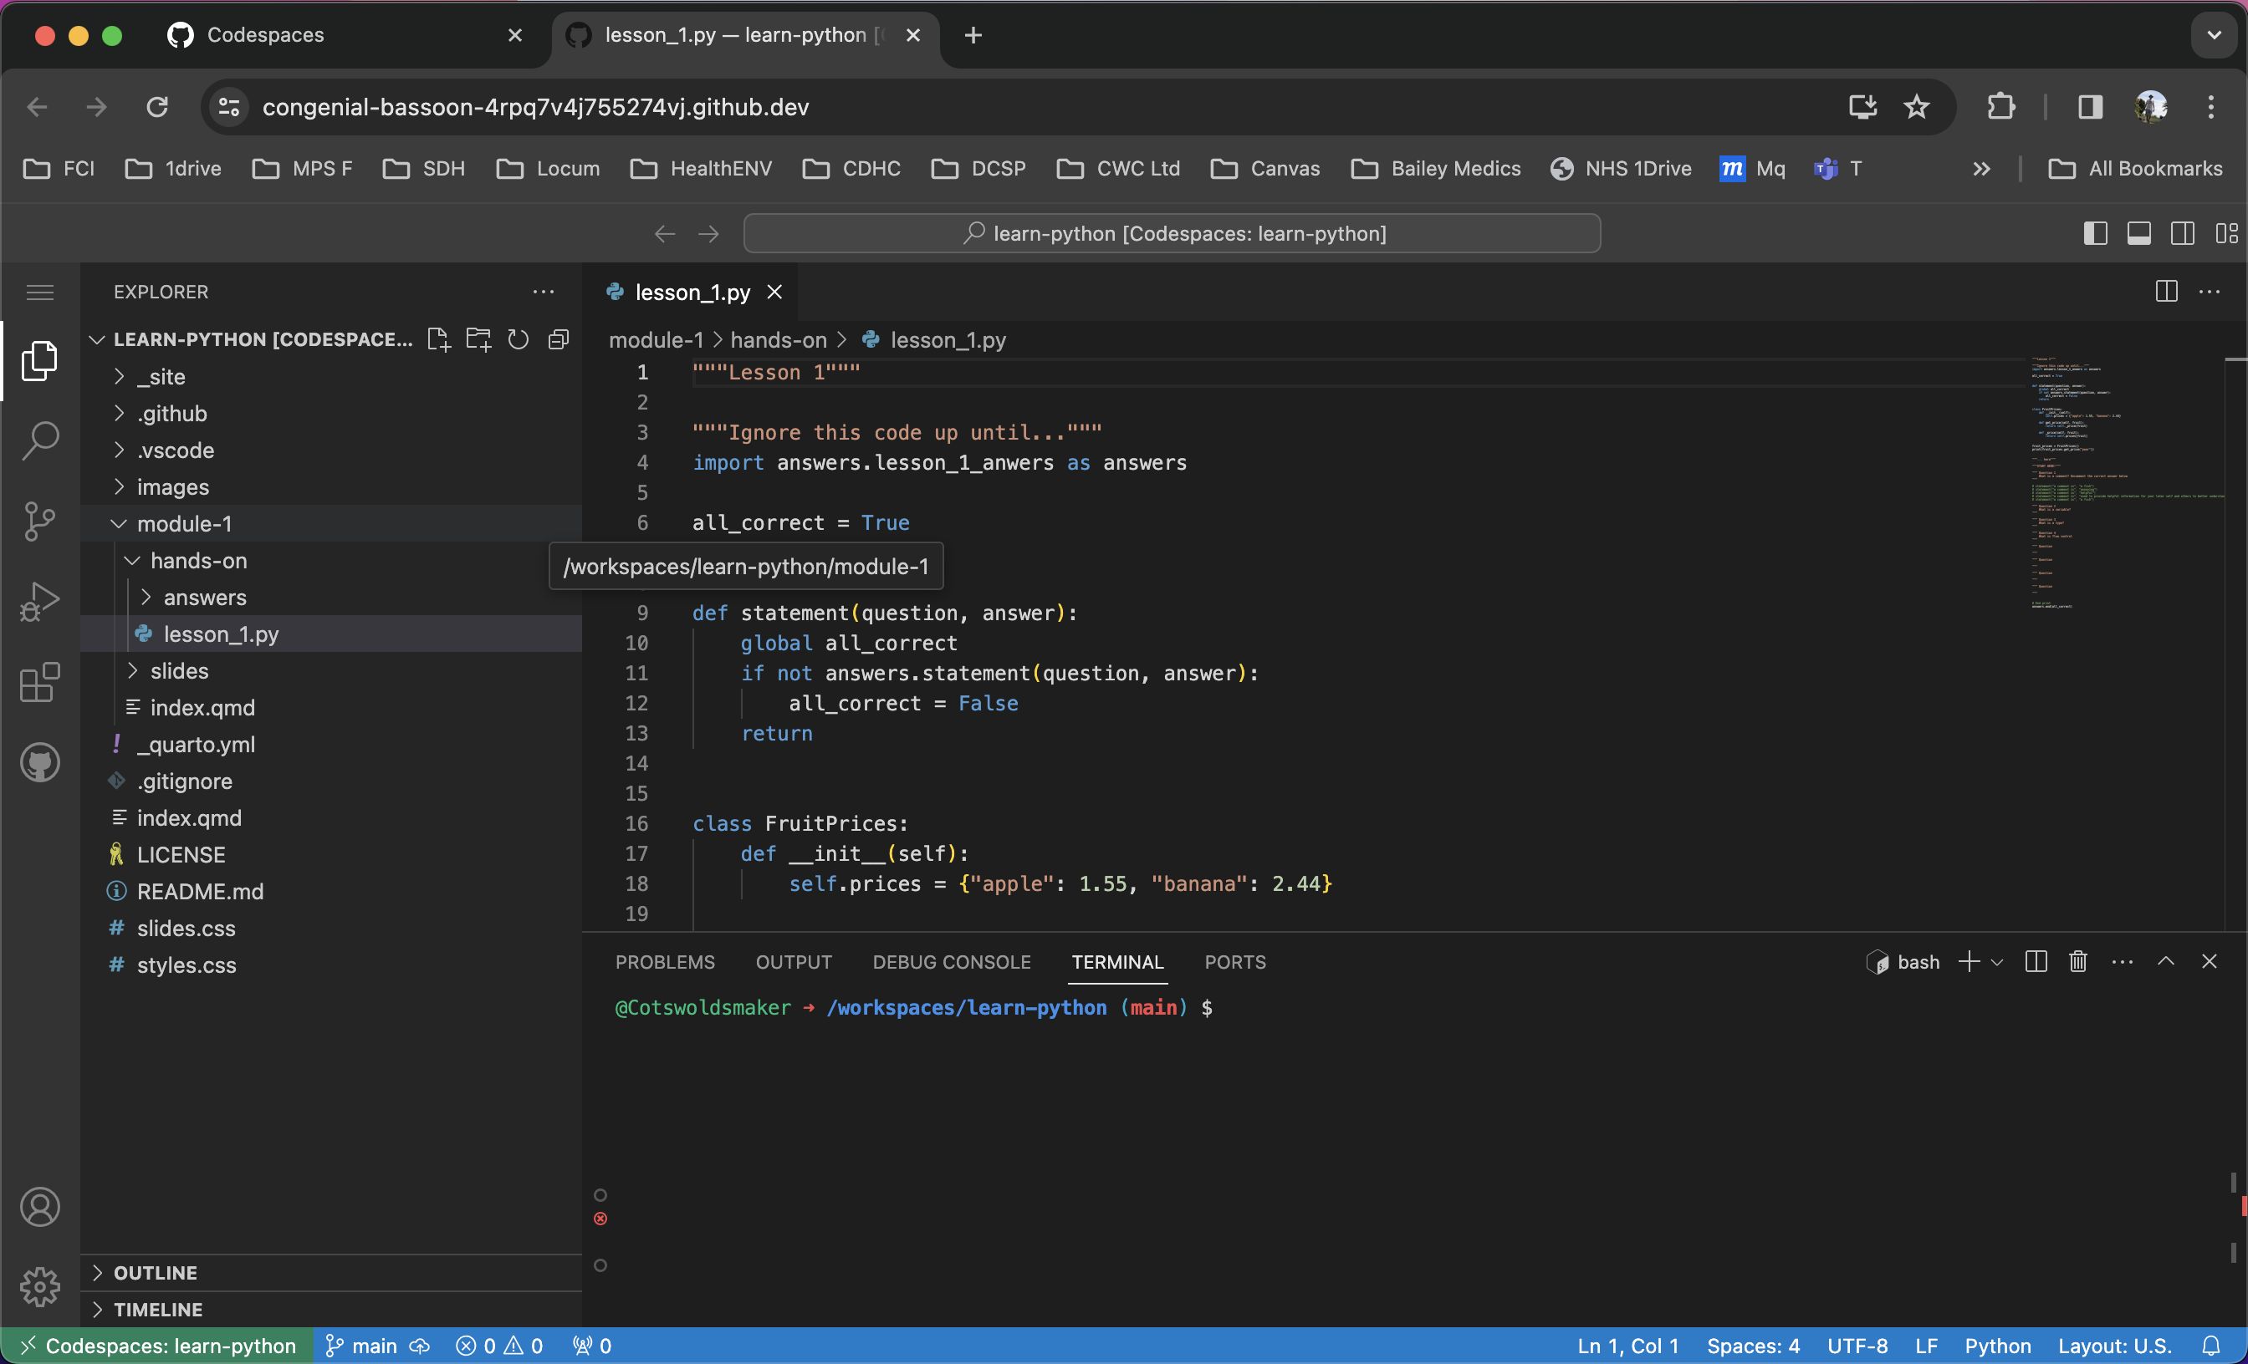Viewport: 2248px width, 1364px height.
Task: Click the Python language mode in status bar
Action: [1997, 1346]
